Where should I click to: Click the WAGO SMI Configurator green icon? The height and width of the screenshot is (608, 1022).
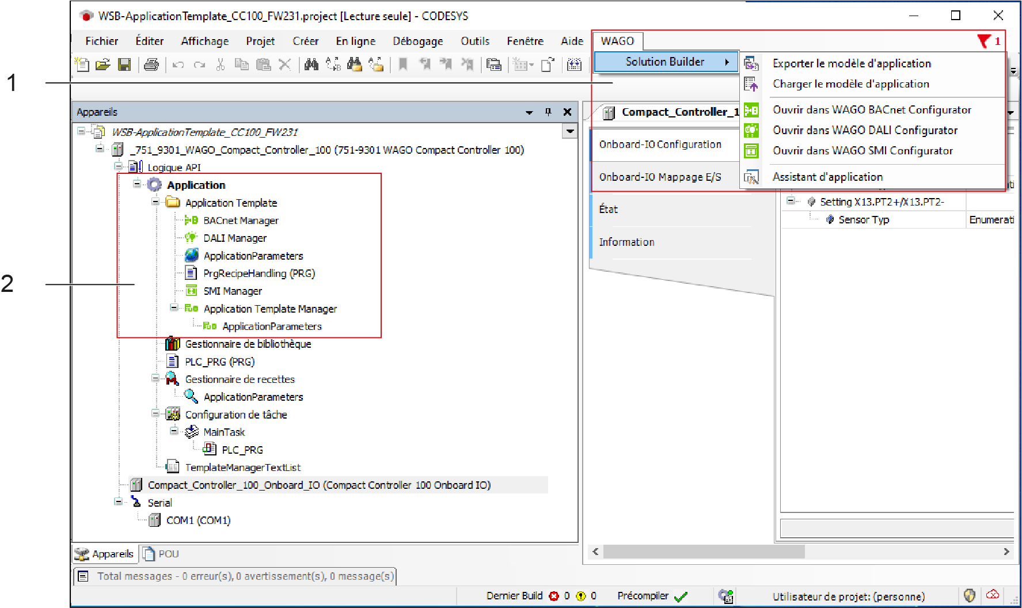[751, 151]
